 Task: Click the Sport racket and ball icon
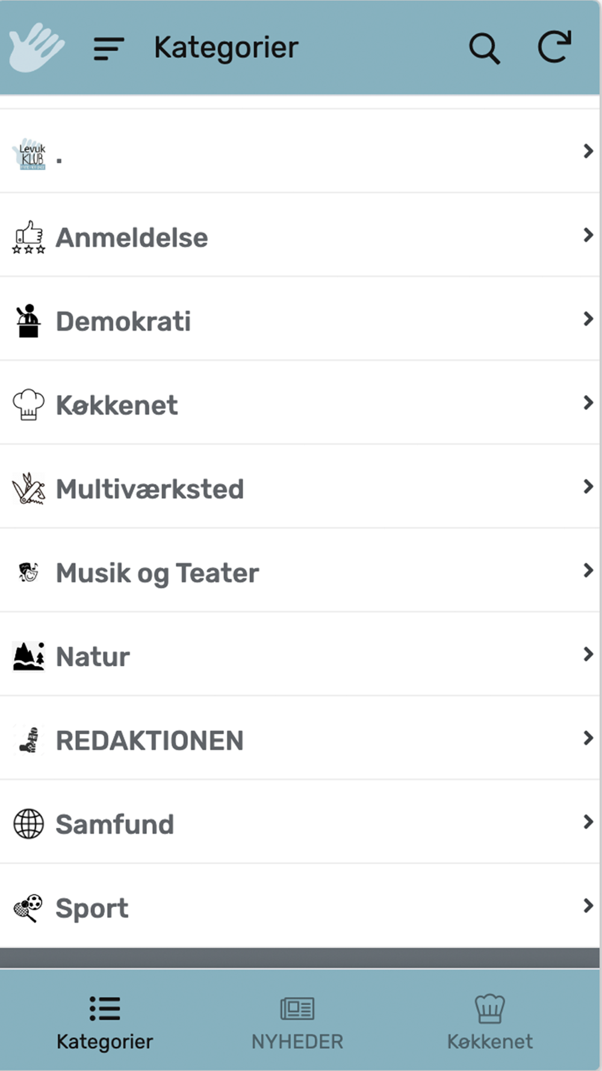(28, 908)
